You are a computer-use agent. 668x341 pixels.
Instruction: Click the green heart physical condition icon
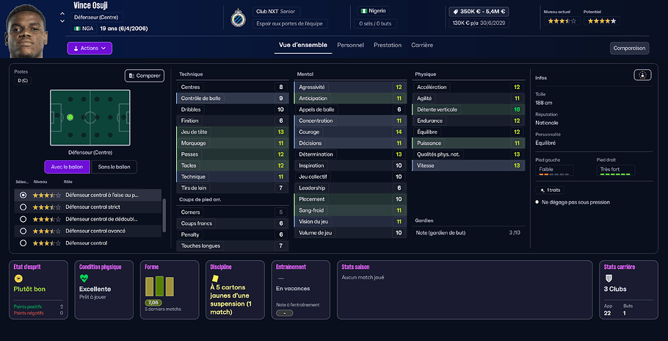pos(84,279)
